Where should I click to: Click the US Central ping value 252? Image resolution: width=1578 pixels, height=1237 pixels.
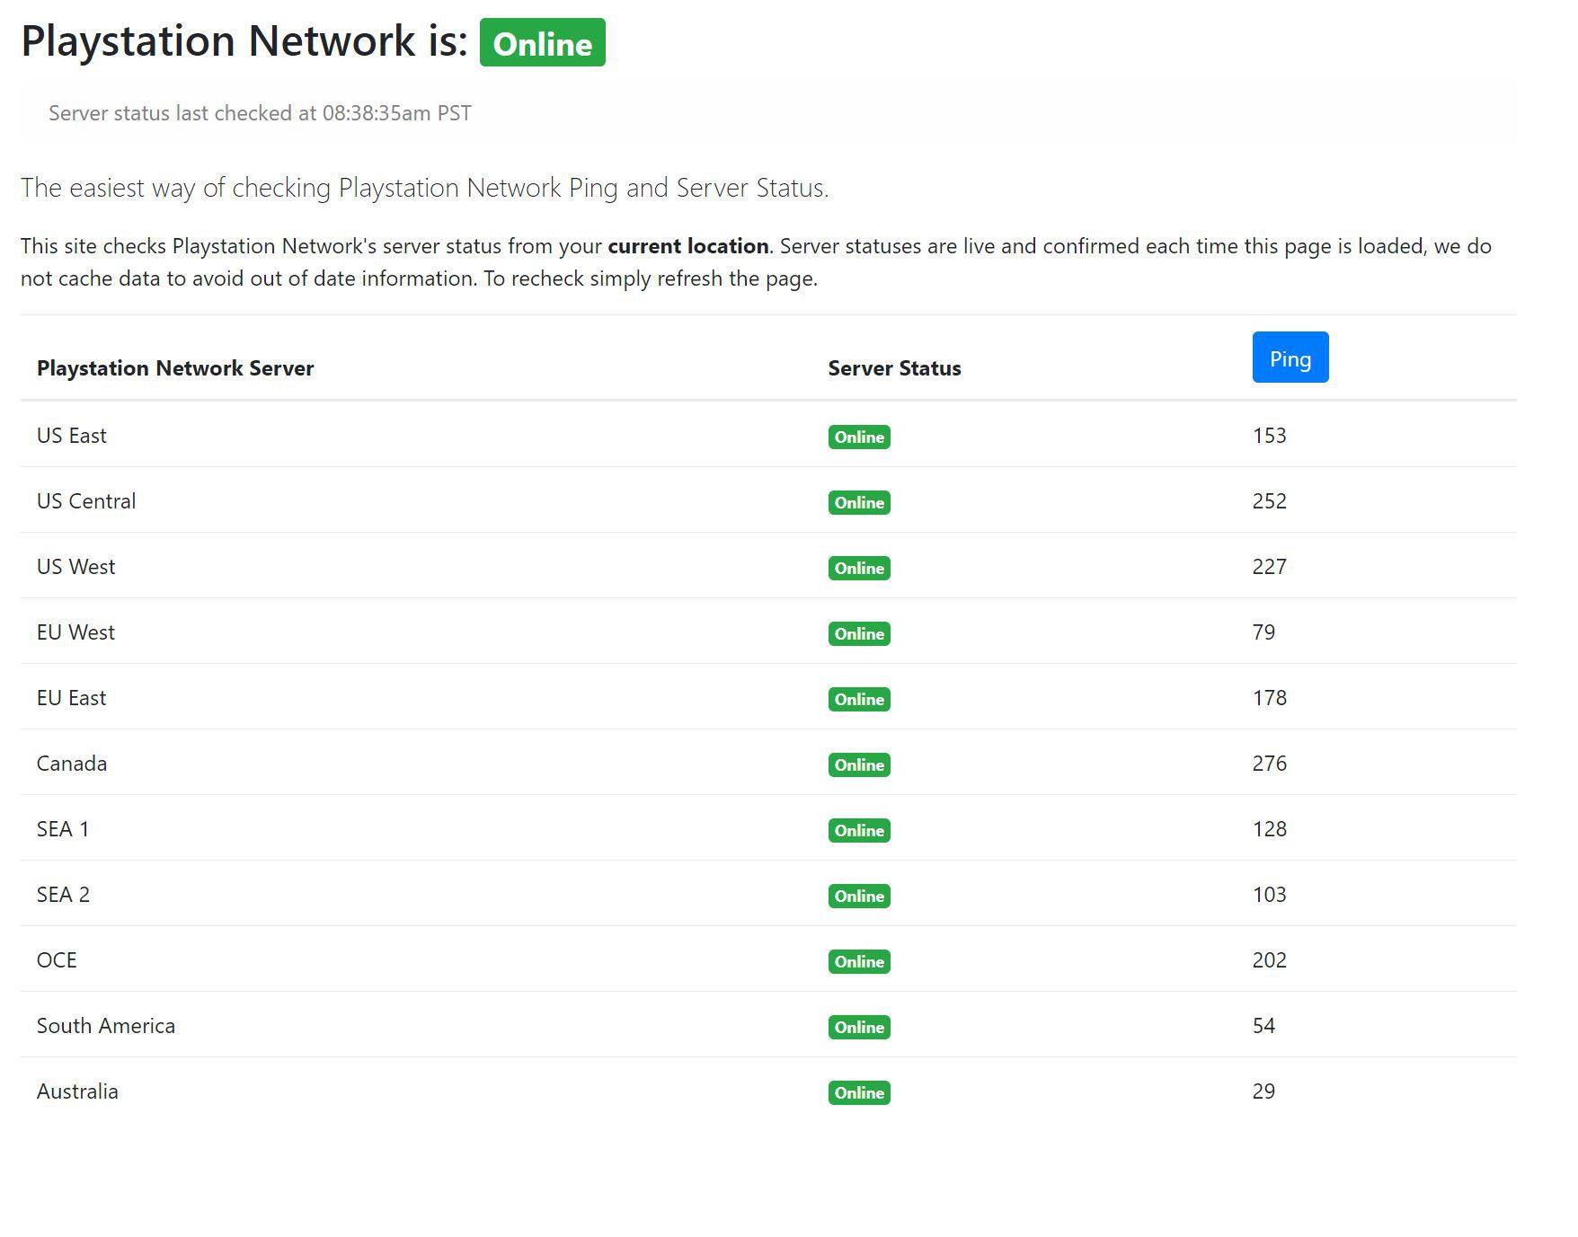click(1269, 501)
